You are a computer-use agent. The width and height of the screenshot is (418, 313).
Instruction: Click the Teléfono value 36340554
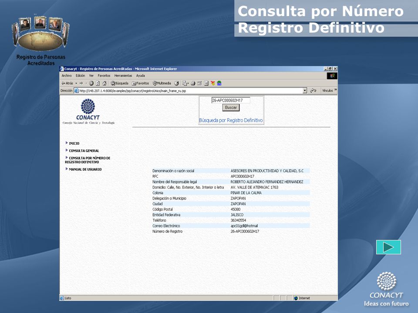click(x=238, y=220)
